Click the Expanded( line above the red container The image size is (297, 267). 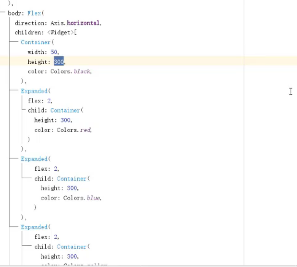click(x=36, y=91)
